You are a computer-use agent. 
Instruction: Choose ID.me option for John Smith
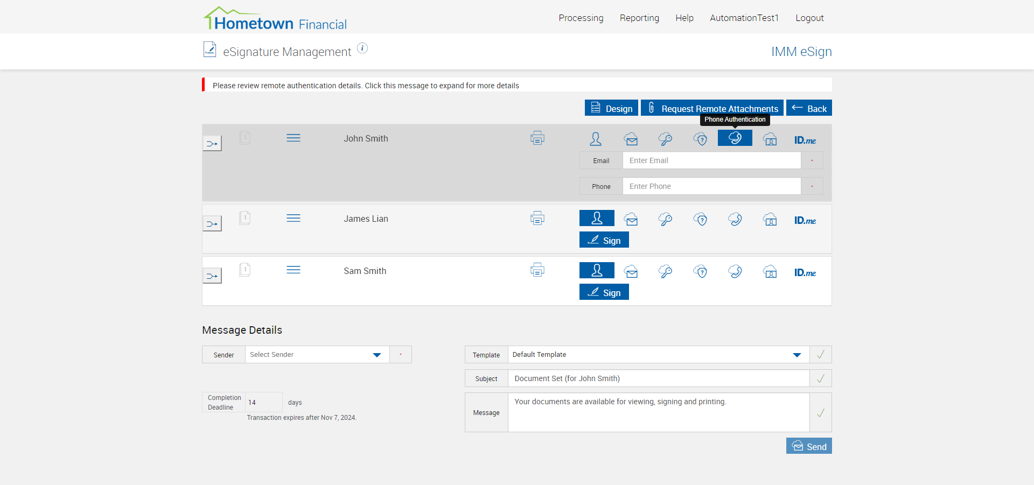coord(805,140)
